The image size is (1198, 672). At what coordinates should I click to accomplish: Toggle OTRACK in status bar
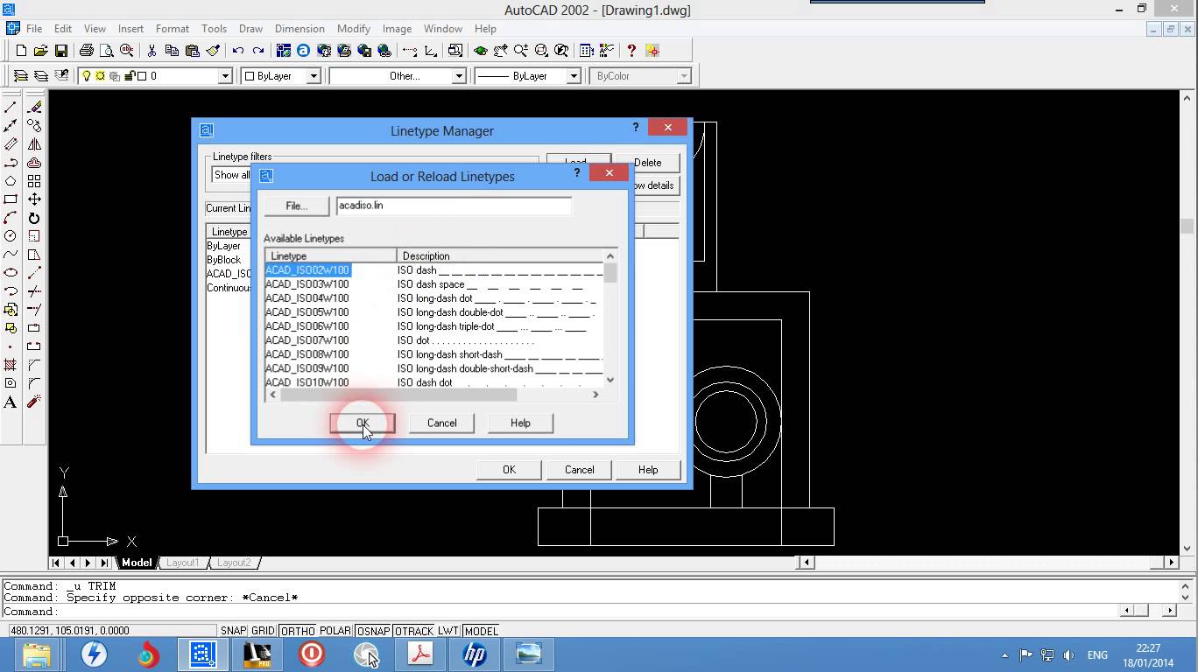click(x=415, y=631)
